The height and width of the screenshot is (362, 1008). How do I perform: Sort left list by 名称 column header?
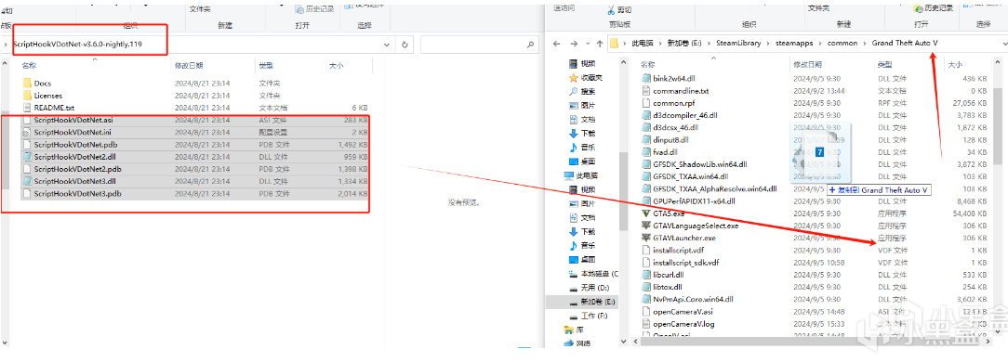point(30,66)
